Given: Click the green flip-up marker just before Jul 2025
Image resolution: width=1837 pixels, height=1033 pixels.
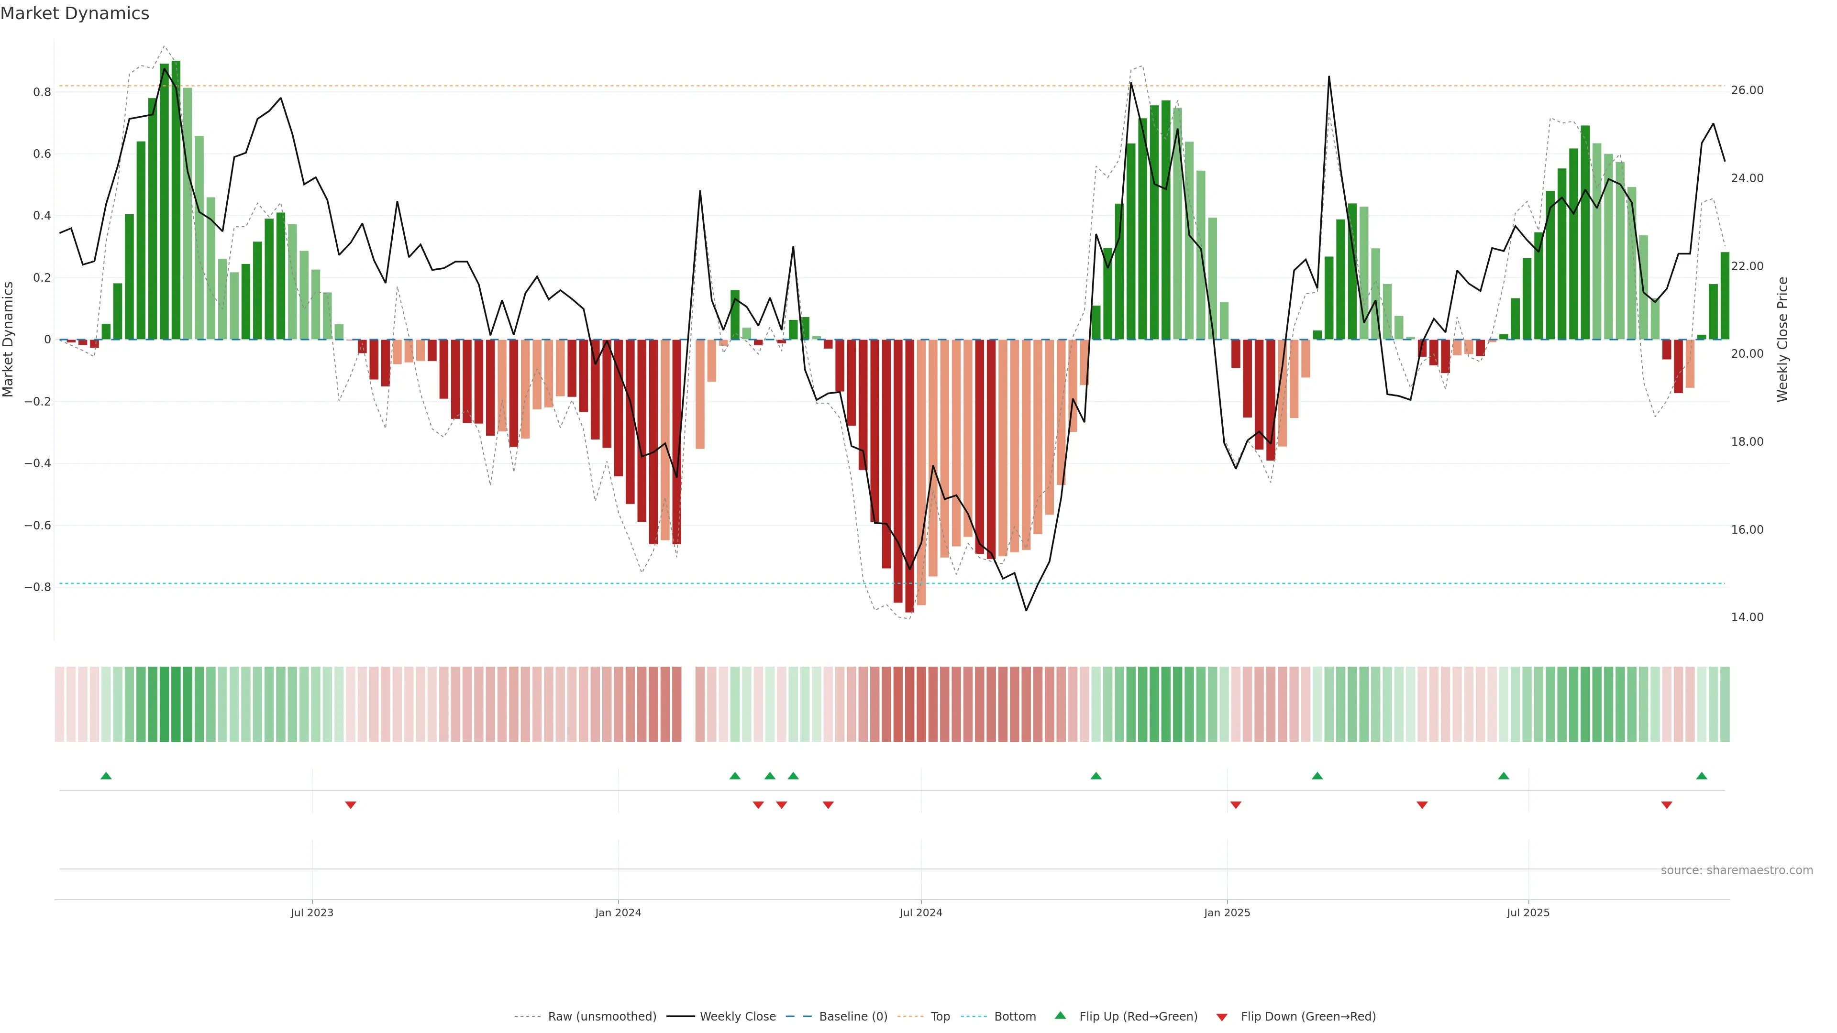Looking at the screenshot, I should coord(1503,776).
